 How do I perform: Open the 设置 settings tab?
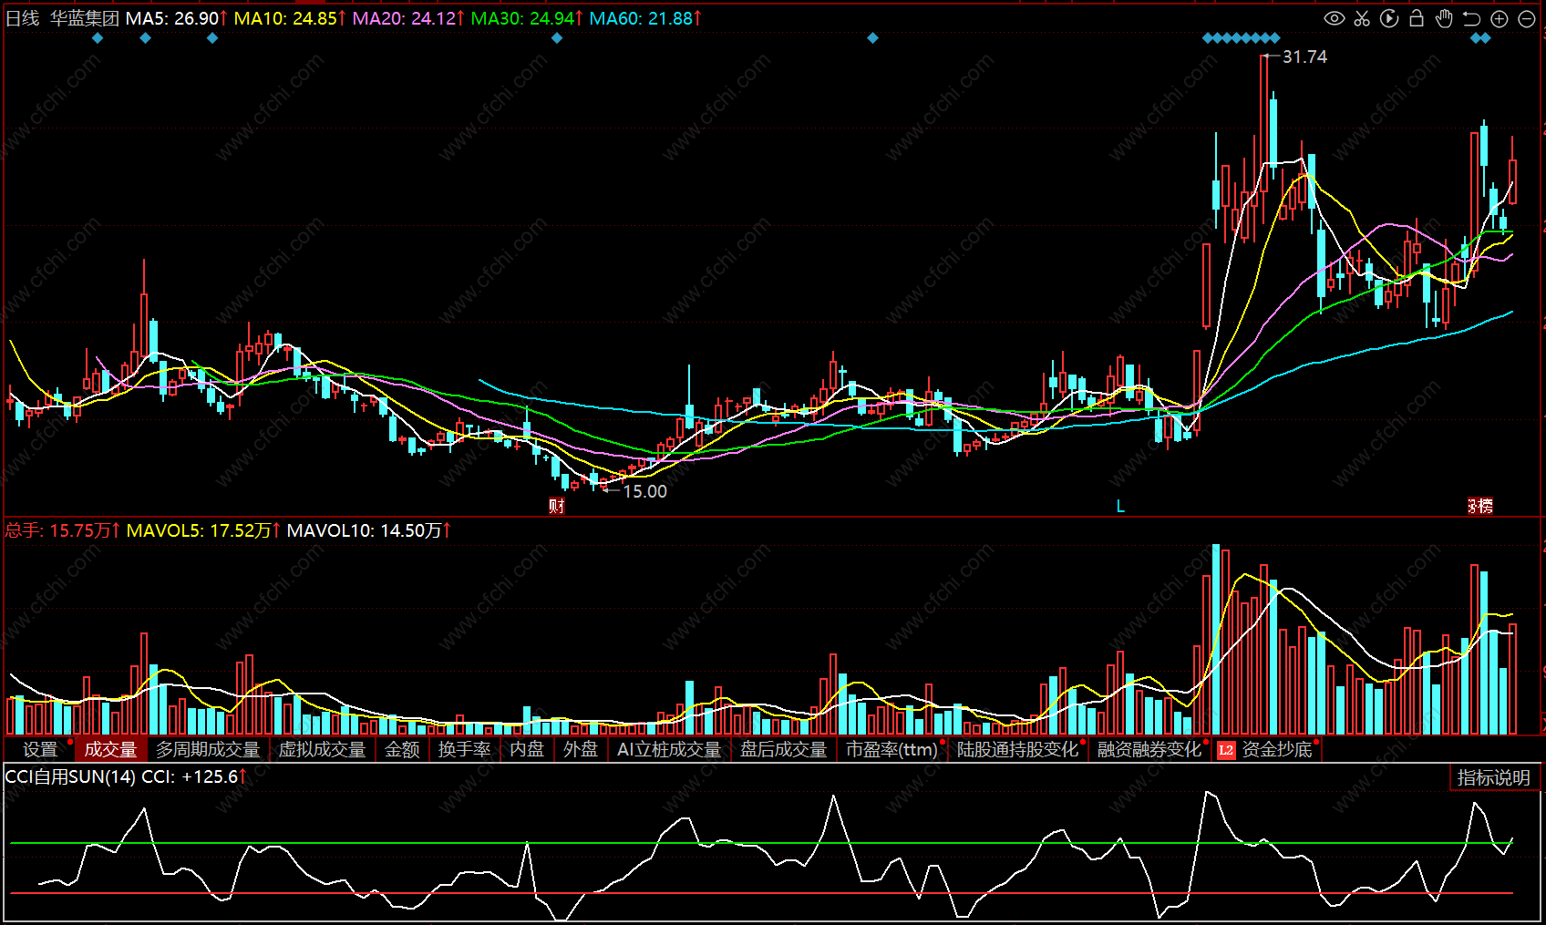click(x=40, y=749)
